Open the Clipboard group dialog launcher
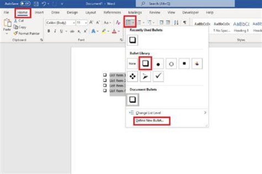262x174 pixels. [41, 40]
